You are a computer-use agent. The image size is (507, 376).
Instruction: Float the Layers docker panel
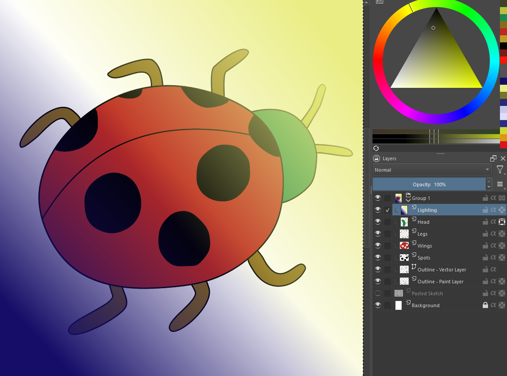[x=493, y=158]
